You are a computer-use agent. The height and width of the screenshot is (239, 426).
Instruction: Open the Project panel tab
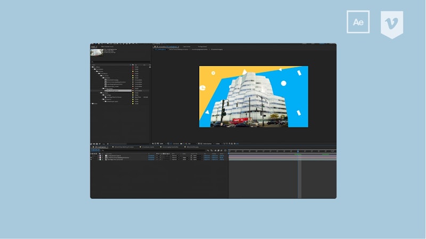(95, 46)
